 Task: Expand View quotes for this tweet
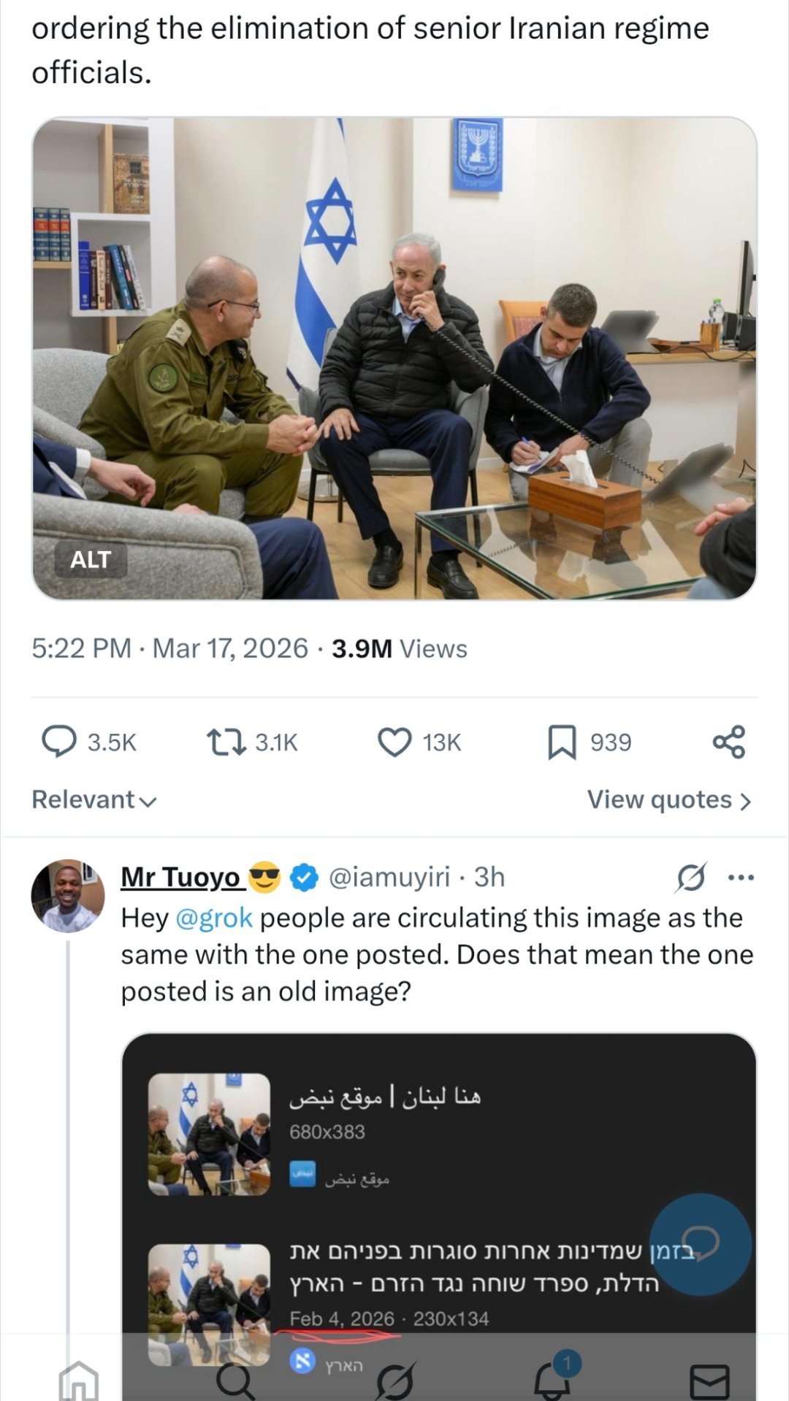669,799
